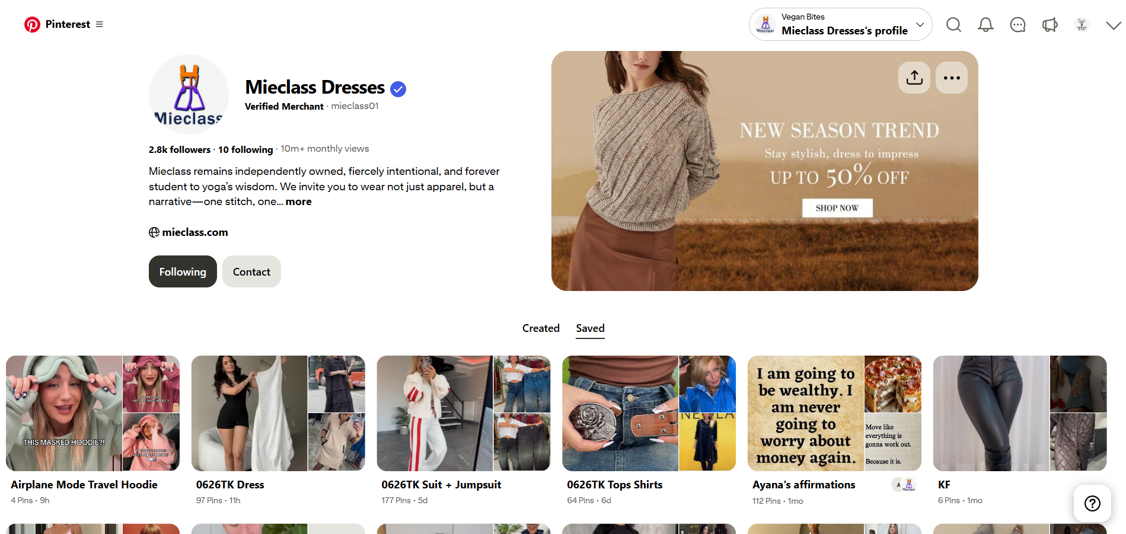Viewport: 1126px width, 534px height.
Task: Open the Vegan Bites profile switcher dropdown
Action: pyautogui.click(x=840, y=24)
